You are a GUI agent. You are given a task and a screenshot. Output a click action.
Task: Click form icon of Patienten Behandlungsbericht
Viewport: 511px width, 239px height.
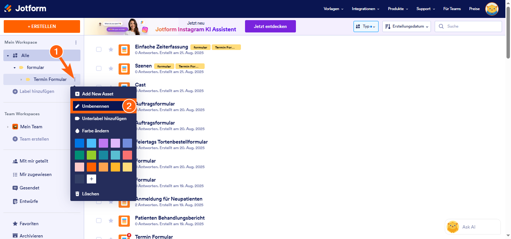pos(124,221)
